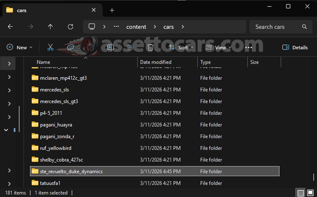Click the navigation pane scrollbar
The width and height of the screenshot is (317, 197).
pos(19,119)
